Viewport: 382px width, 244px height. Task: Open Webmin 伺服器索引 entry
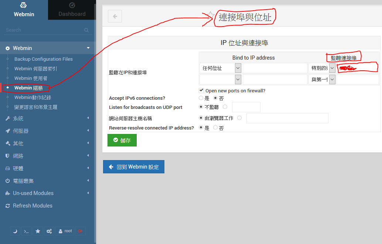tap(35, 69)
